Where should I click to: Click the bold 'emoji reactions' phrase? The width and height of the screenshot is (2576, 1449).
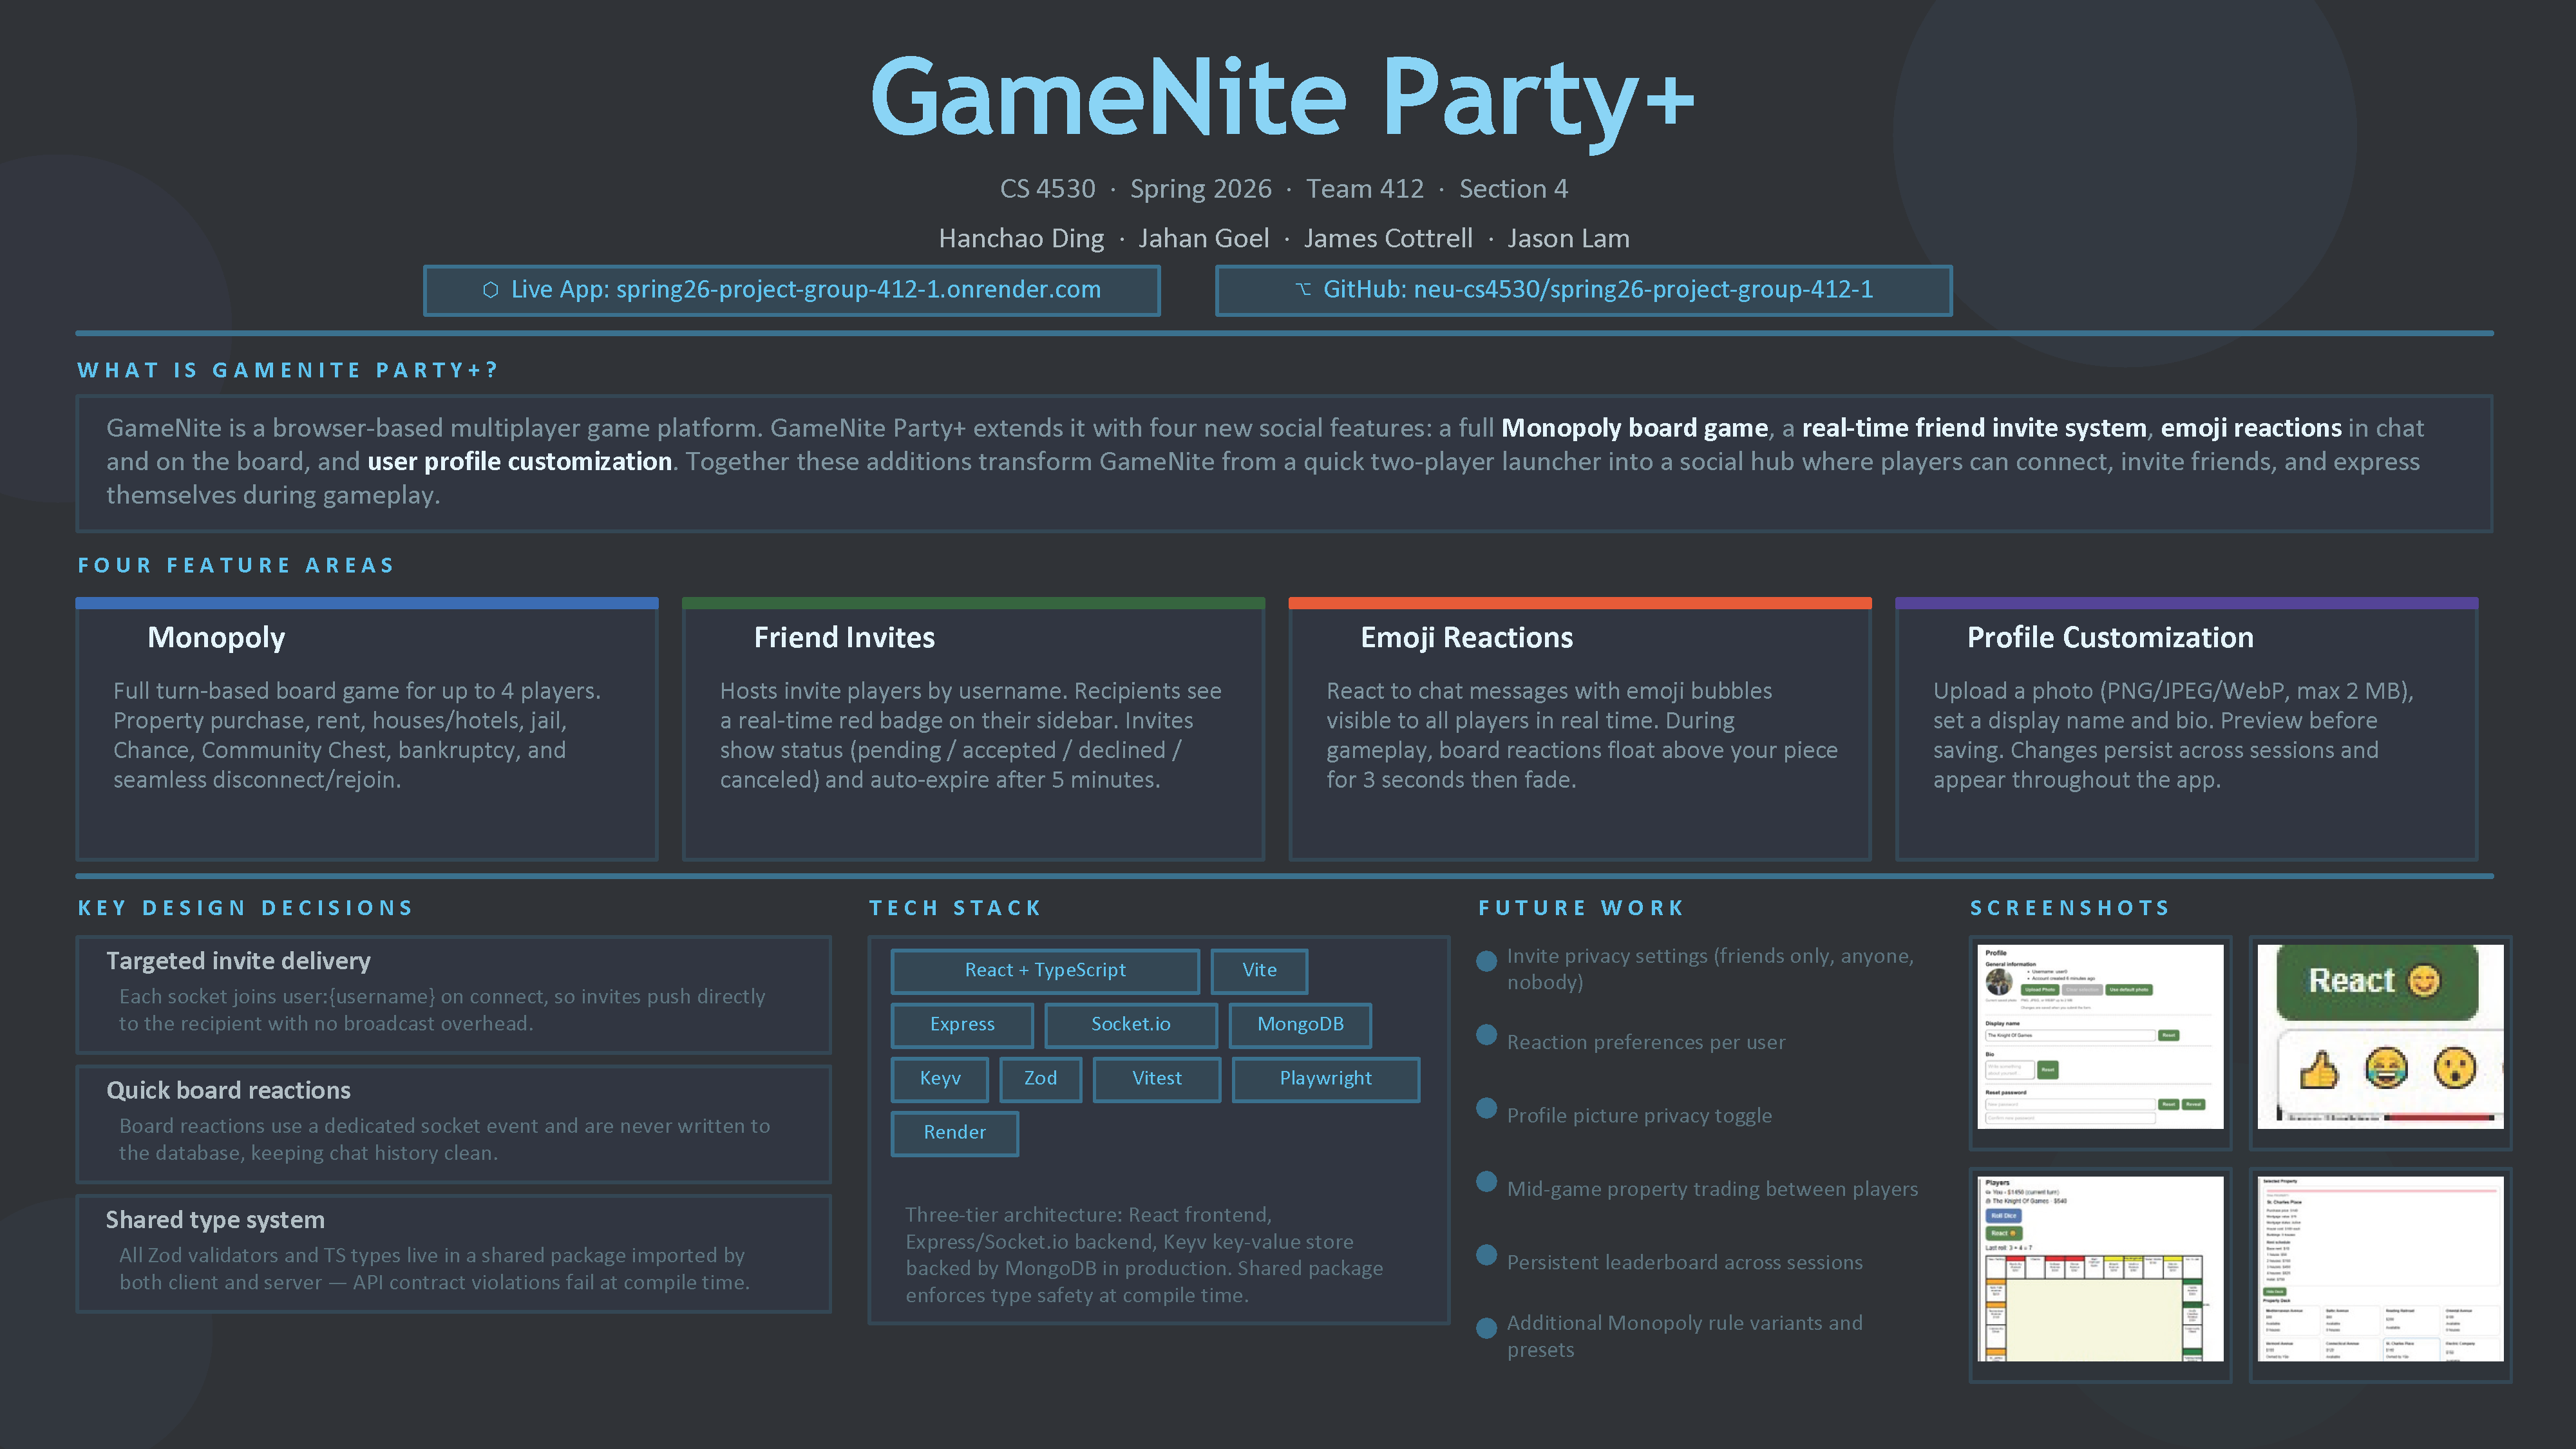click(2251, 429)
